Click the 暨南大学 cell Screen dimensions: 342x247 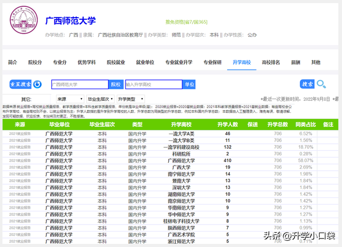coord(181,181)
